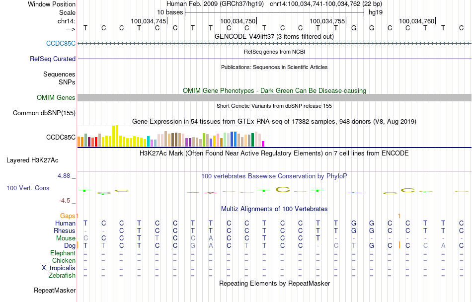
Task: Select the Common dbSNP(155) label
Action: point(44,113)
